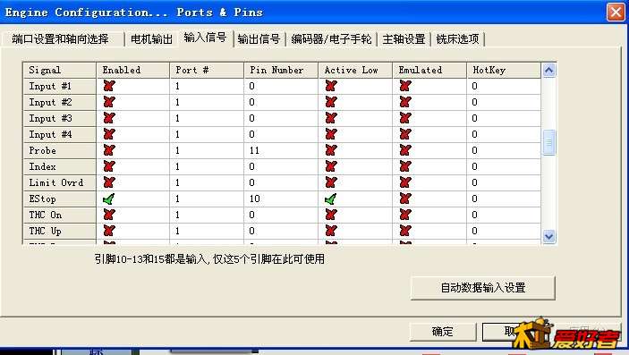Click the Enabled column header
The width and height of the screenshot is (629, 355).
click(132, 71)
